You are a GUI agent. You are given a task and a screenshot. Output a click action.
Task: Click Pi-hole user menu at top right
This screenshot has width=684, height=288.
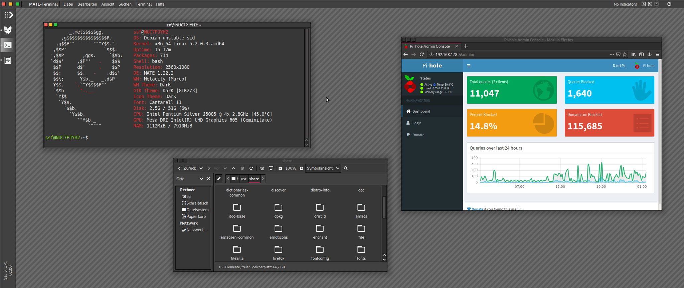pyautogui.click(x=645, y=66)
